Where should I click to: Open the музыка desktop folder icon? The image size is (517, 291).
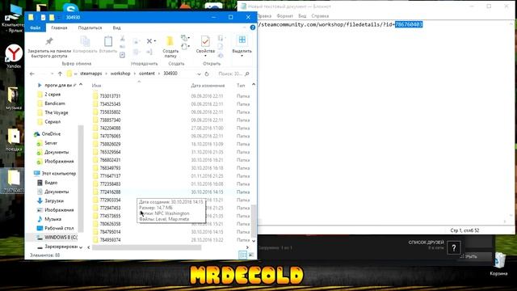click(14, 99)
